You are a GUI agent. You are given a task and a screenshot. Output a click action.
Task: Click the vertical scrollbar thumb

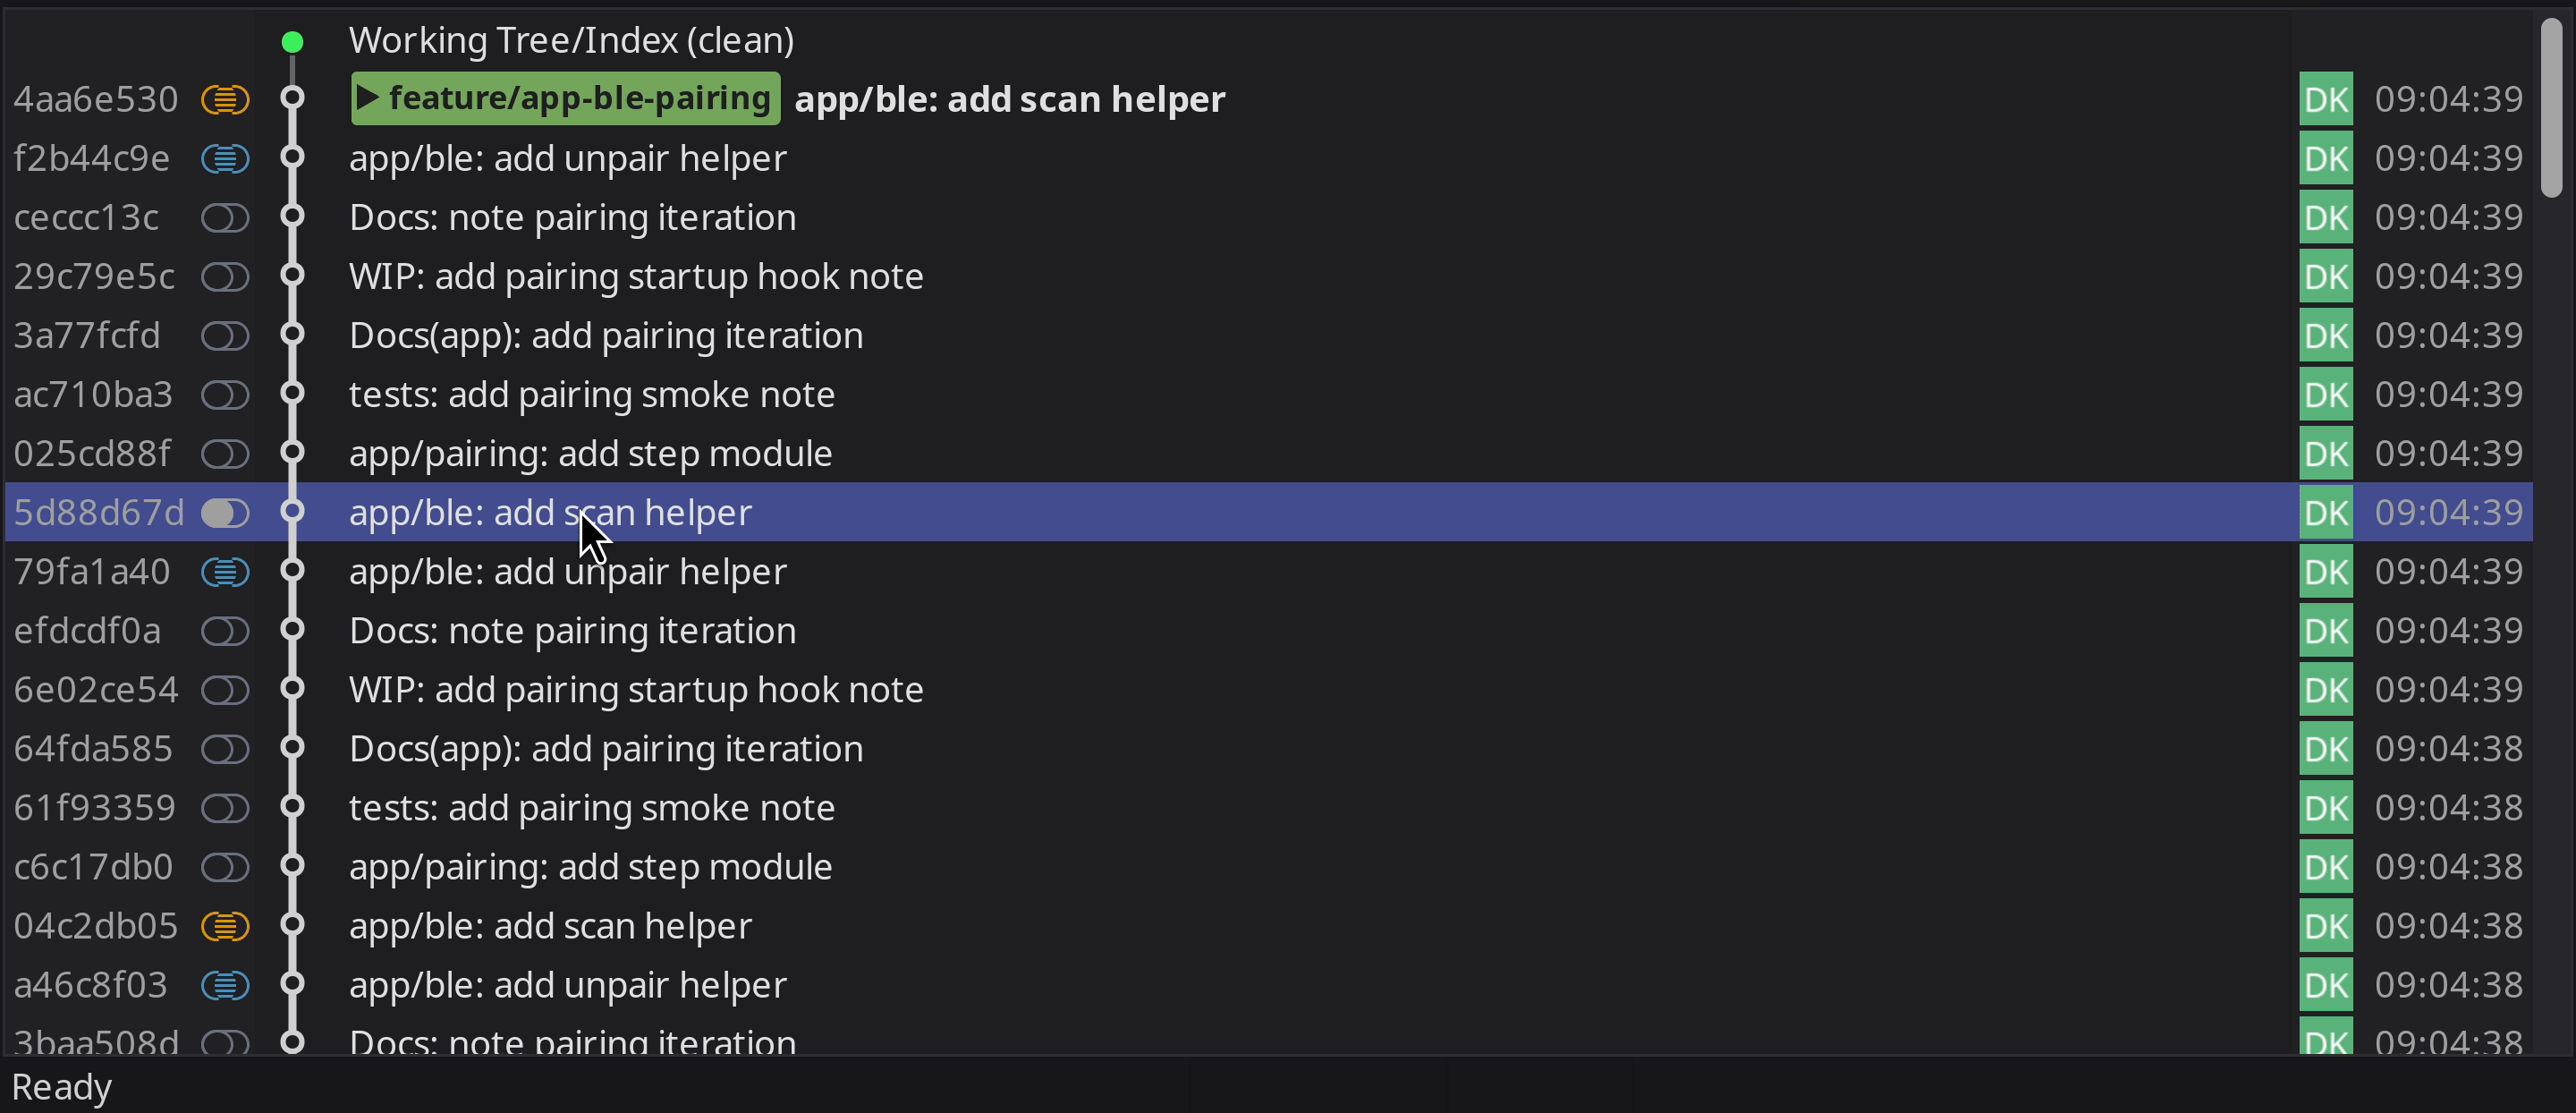[x=2552, y=108]
